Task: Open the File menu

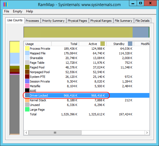Action: tap(7, 11)
